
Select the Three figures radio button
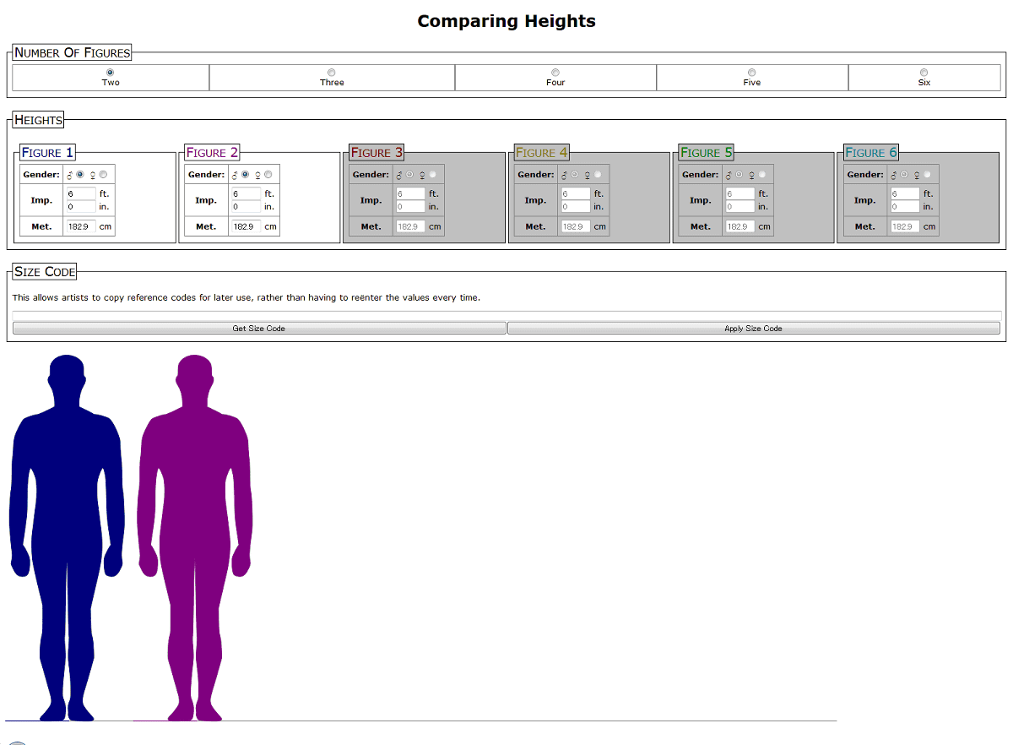pos(331,73)
